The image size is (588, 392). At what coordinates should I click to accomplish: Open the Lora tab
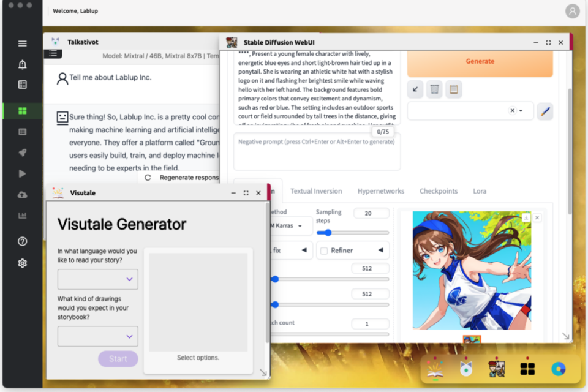coord(480,191)
